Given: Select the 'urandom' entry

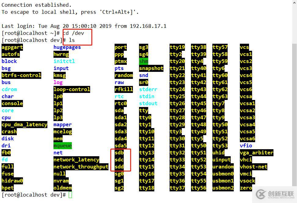Looking at the screenshot, I should (x=223, y=167).
